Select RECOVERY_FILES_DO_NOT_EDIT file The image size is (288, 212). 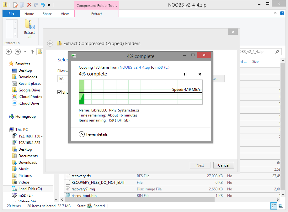click(98, 183)
